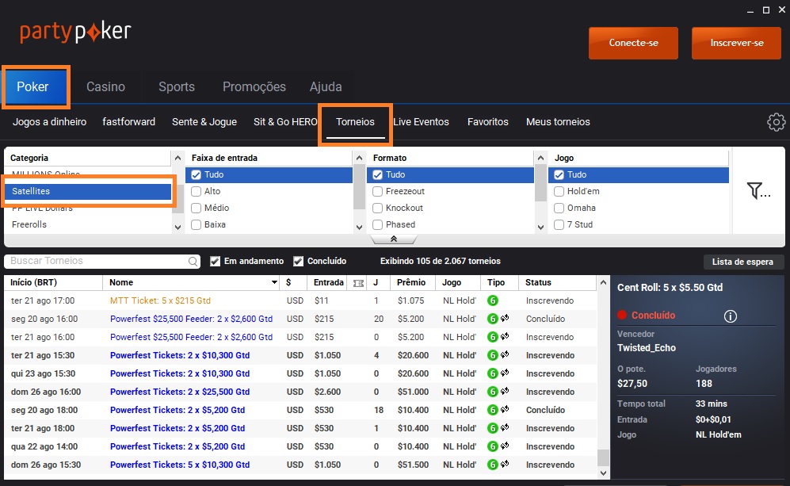Toggle the Tudo checkbox under Formato
The image size is (790, 486).
pyautogui.click(x=377, y=175)
